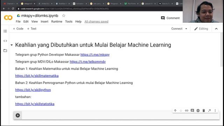Screen dimensions: 224x126
Task: Click the 'Bahan 1: Keahlian Matematika' line
Action: point(66,69)
